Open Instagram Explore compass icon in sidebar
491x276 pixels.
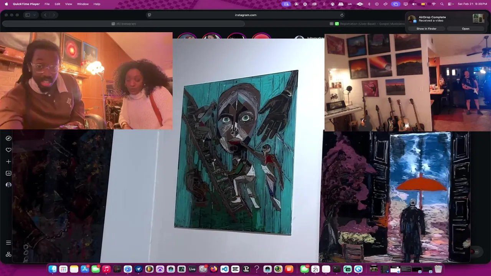pos(8,138)
